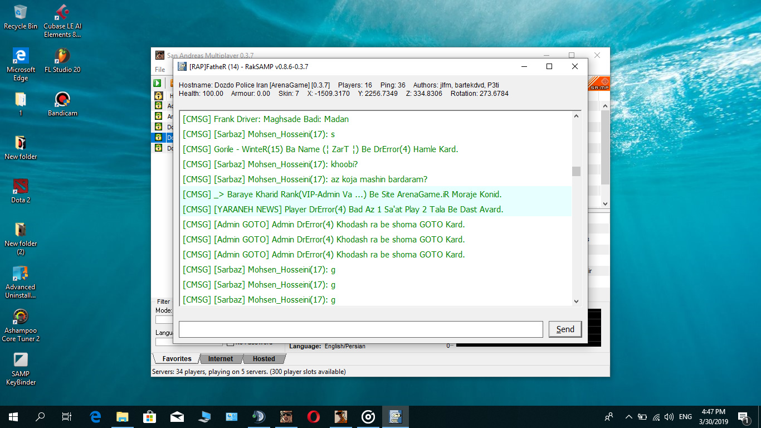Click the active RakSAMP taskbar button
Viewport: 761px width, 428px height.
[396, 416]
